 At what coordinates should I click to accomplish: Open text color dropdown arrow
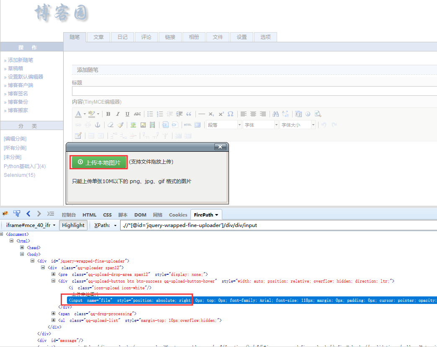point(85,114)
